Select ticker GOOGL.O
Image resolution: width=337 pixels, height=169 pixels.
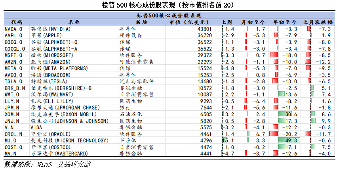(x=15, y=49)
